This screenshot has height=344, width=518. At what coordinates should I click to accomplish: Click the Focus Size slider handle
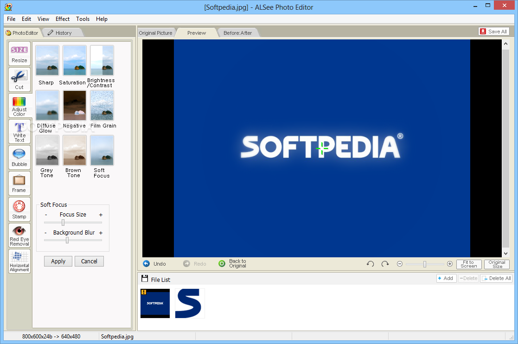click(x=63, y=223)
